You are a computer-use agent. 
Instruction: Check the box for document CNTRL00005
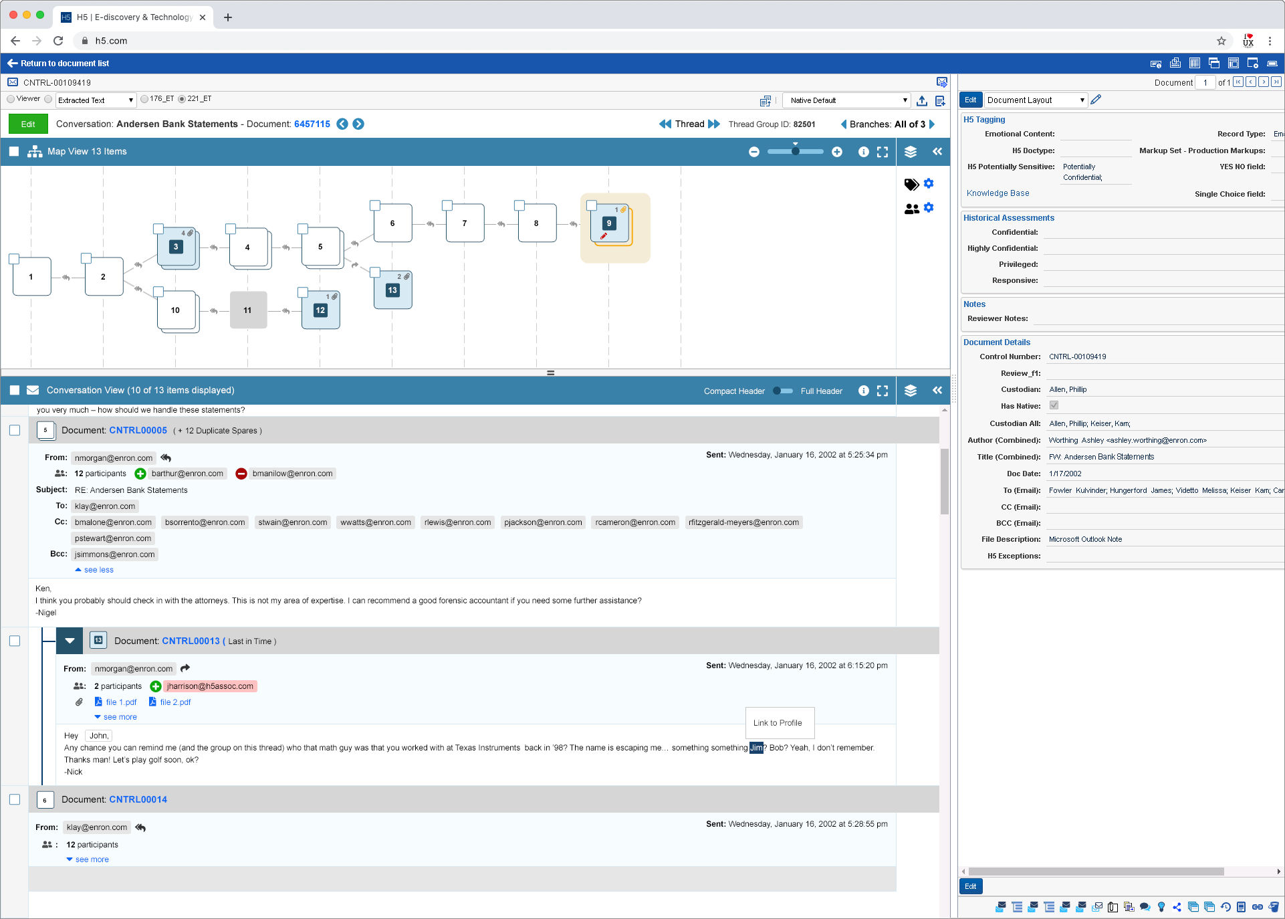click(x=15, y=430)
